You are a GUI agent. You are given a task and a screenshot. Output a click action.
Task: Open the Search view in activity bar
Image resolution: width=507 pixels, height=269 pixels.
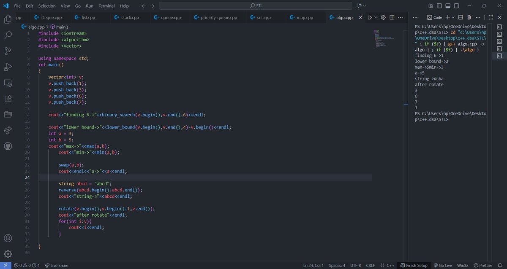pos(8,35)
